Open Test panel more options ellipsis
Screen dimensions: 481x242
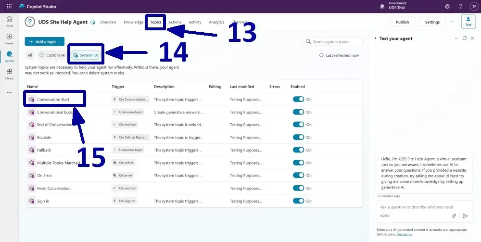(456, 38)
